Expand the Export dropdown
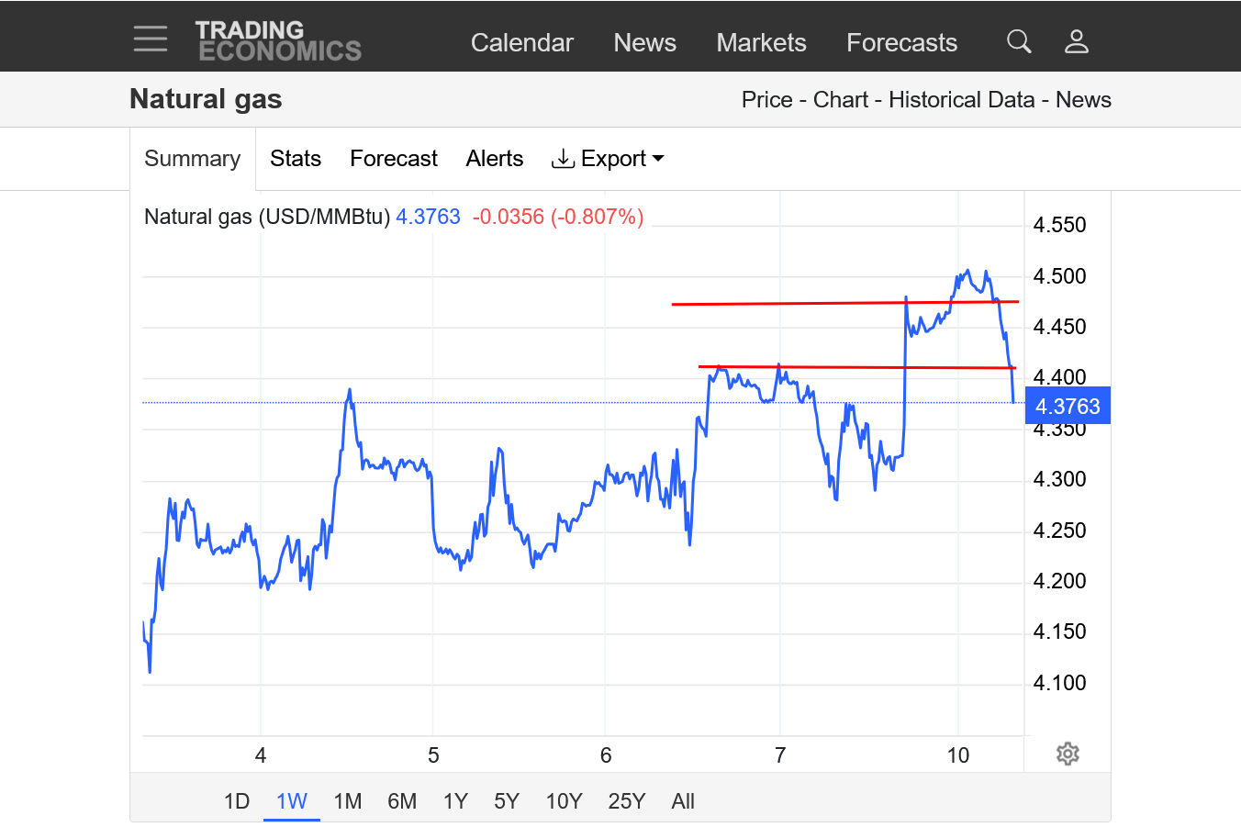The image size is (1241, 827). (x=608, y=159)
